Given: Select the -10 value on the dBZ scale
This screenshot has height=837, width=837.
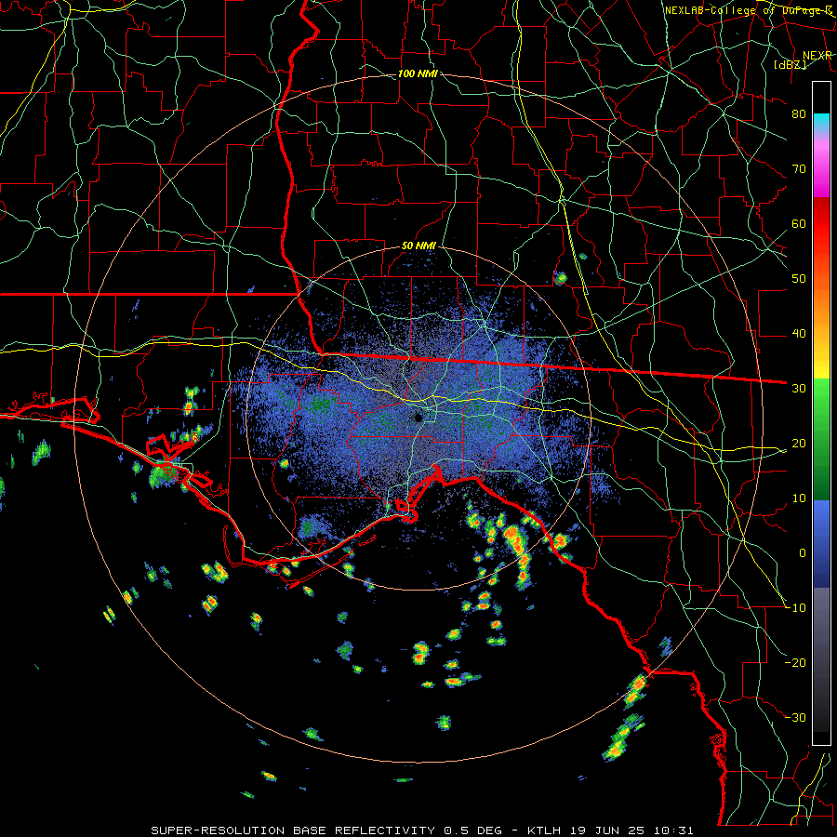Looking at the screenshot, I should click(795, 608).
